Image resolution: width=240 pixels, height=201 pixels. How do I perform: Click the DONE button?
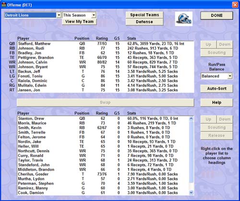point(216,15)
